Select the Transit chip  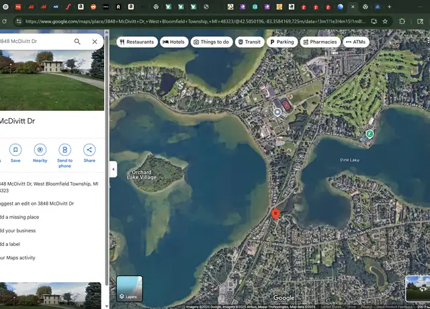pos(249,42)
